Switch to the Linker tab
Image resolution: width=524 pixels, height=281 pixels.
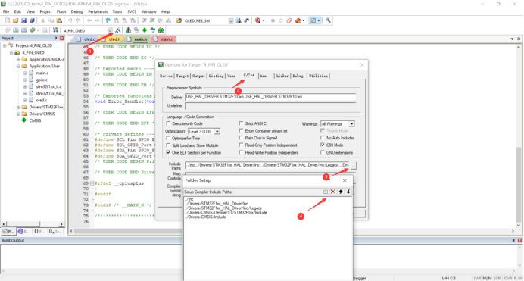click(x=282, y=76)
